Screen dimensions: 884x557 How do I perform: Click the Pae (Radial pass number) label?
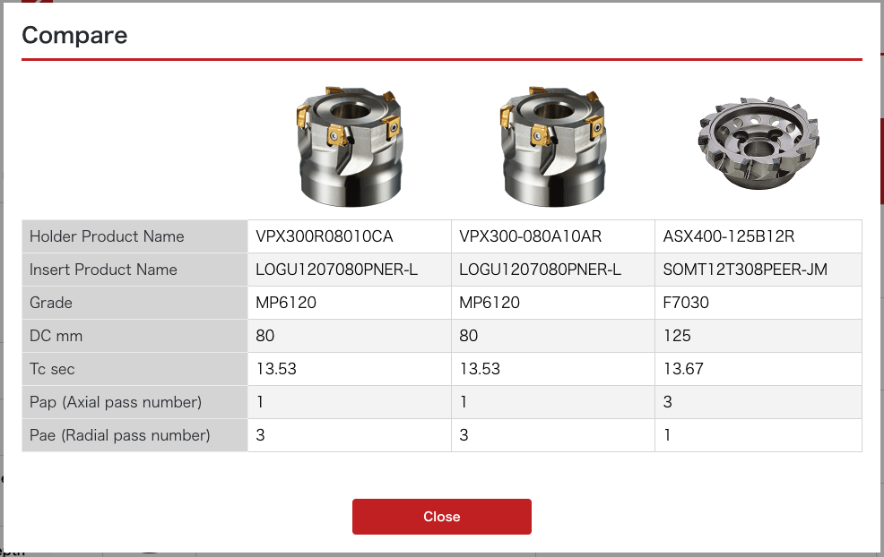coord(119,435)
